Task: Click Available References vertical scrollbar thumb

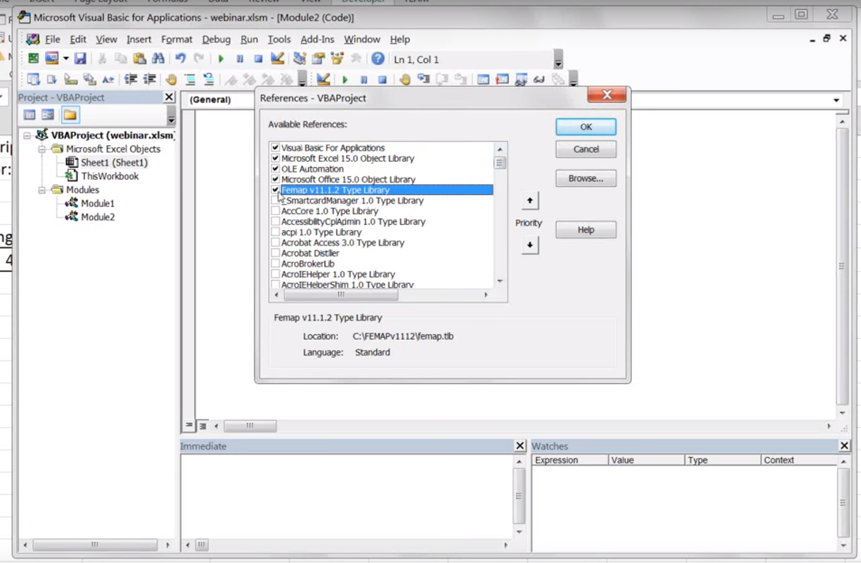Action: tap(499, 162)
